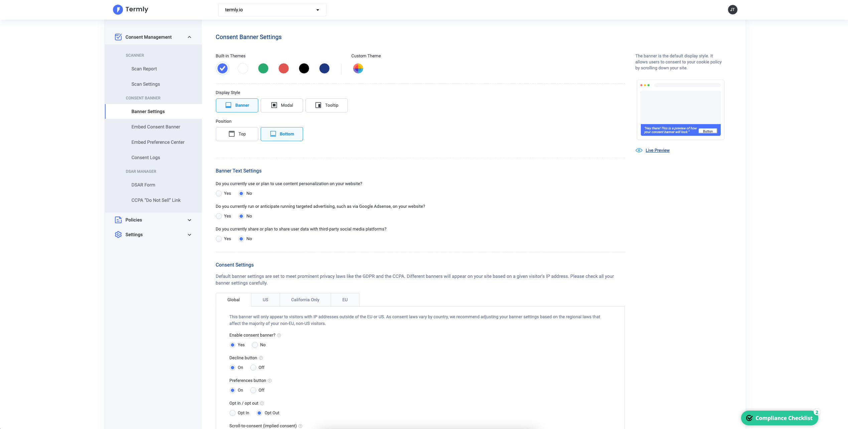
Task: Click the Live Preview eye icon
Action: coord(639,150)
